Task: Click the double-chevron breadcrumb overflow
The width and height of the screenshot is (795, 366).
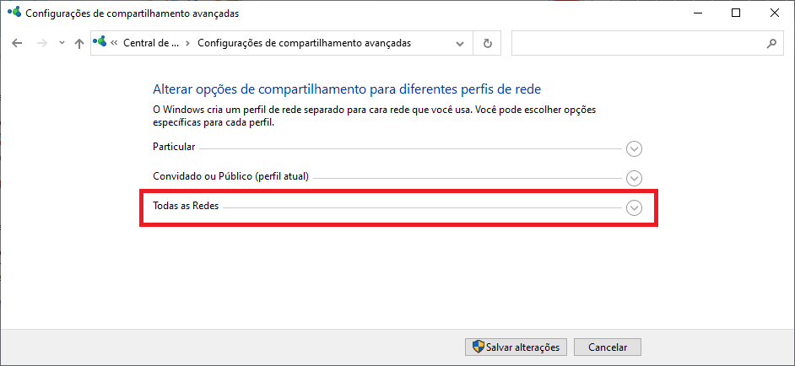Action: point(114,43)
